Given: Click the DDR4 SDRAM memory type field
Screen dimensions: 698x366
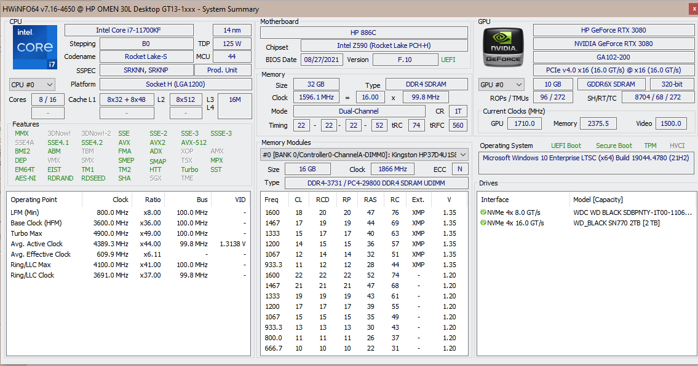Looking at the screenshot, I should tap(426, 84).
